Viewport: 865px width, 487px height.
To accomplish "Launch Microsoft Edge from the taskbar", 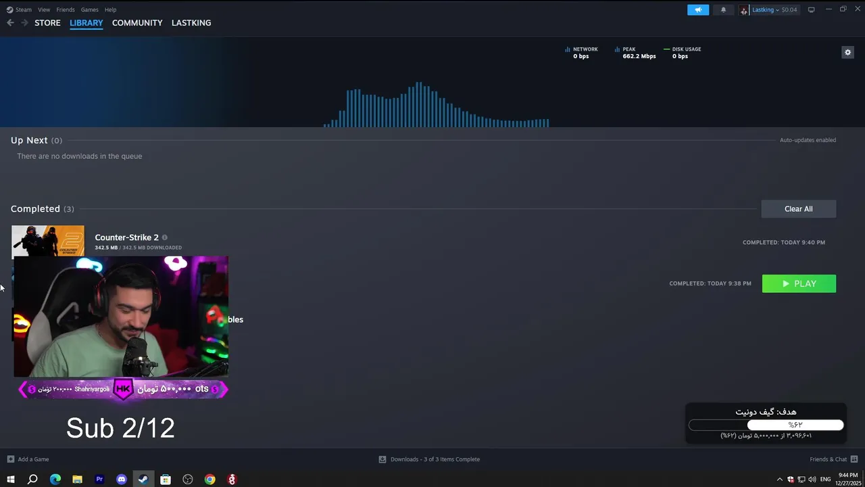I will [55, 480].
